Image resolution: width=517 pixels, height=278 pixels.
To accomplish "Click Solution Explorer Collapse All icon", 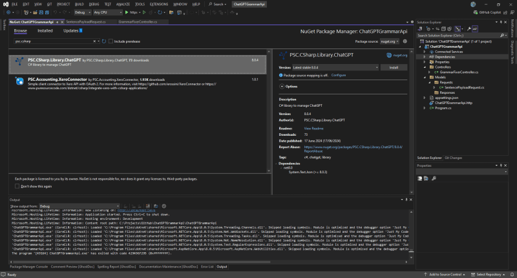I will [x=443, y=29].
